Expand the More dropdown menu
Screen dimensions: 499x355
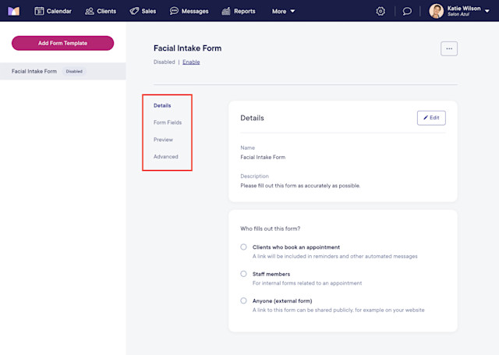pos(283,11)
